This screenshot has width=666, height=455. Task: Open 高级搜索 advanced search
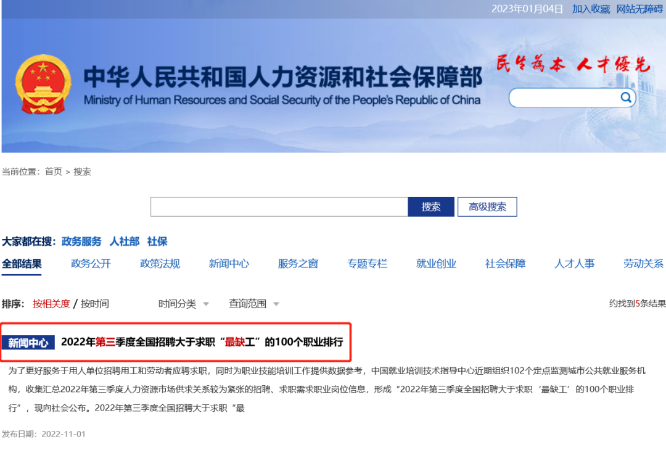coord(487,206)
